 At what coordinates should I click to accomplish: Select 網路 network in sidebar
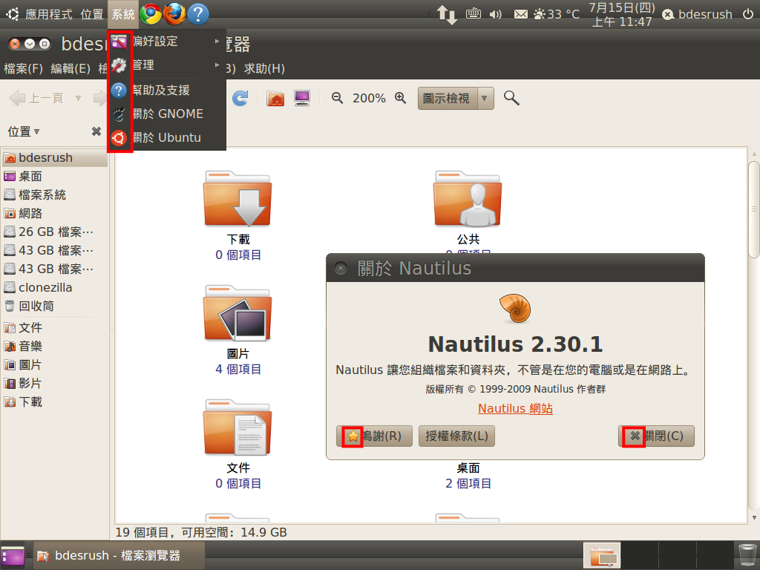(54, 213)
